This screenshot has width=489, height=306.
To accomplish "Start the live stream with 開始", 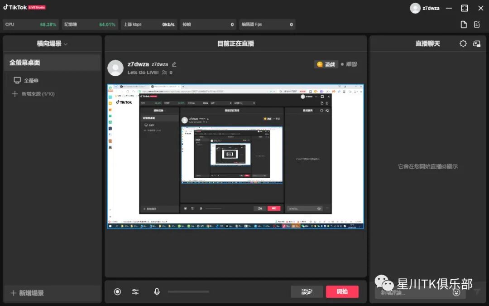I will click(342, 291).
